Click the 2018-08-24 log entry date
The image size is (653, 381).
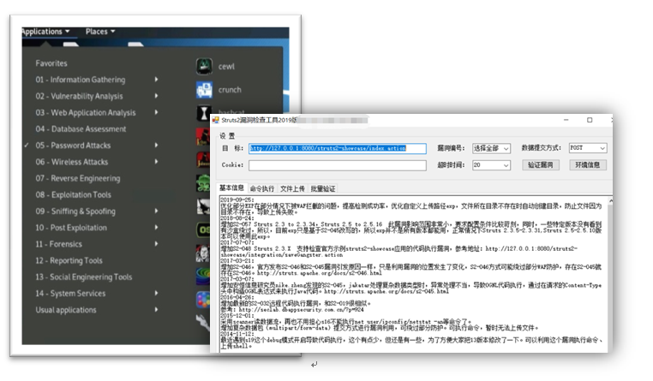pyautogui.click(x=237, y=218)
